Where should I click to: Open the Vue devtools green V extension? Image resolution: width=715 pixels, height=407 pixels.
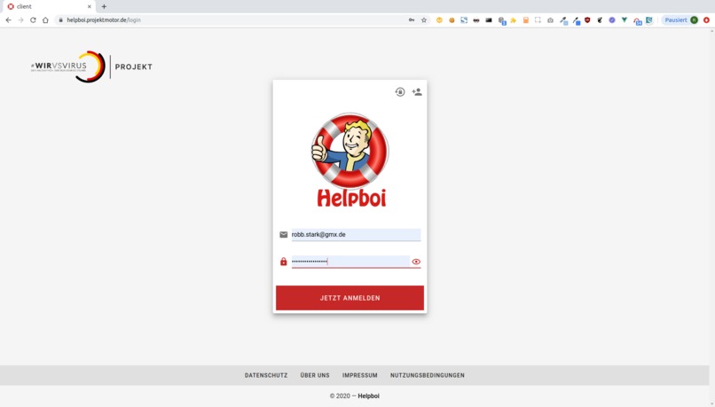pyautogui.click(x=625, y=20)
